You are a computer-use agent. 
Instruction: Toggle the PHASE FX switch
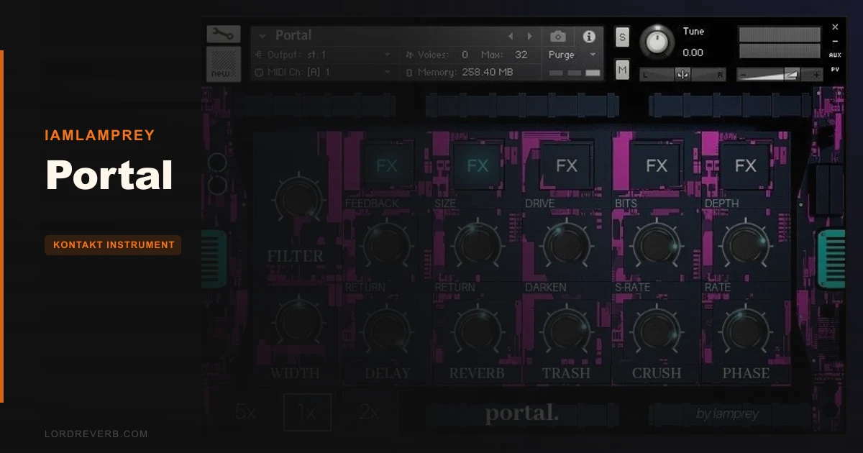[746, 166]
